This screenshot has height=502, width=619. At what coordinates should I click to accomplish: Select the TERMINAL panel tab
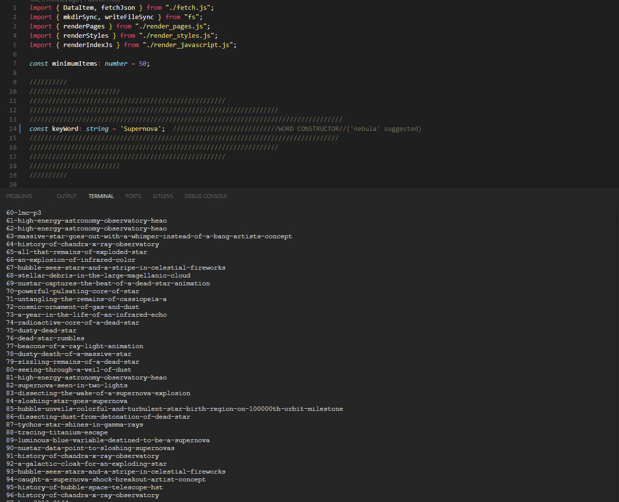coord(101,196)
